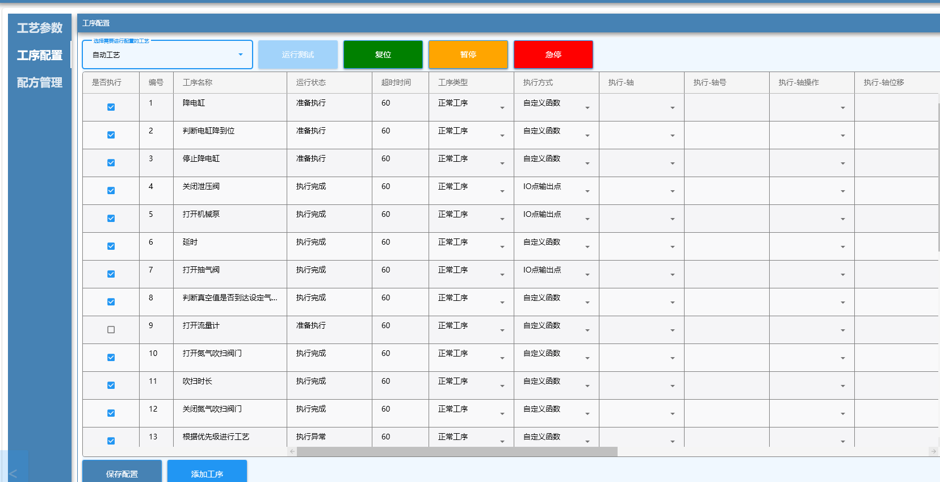
Task: Toggle checkbox for row 12 关闭氮气吹扫阀门
Action: tap(111, 413)
